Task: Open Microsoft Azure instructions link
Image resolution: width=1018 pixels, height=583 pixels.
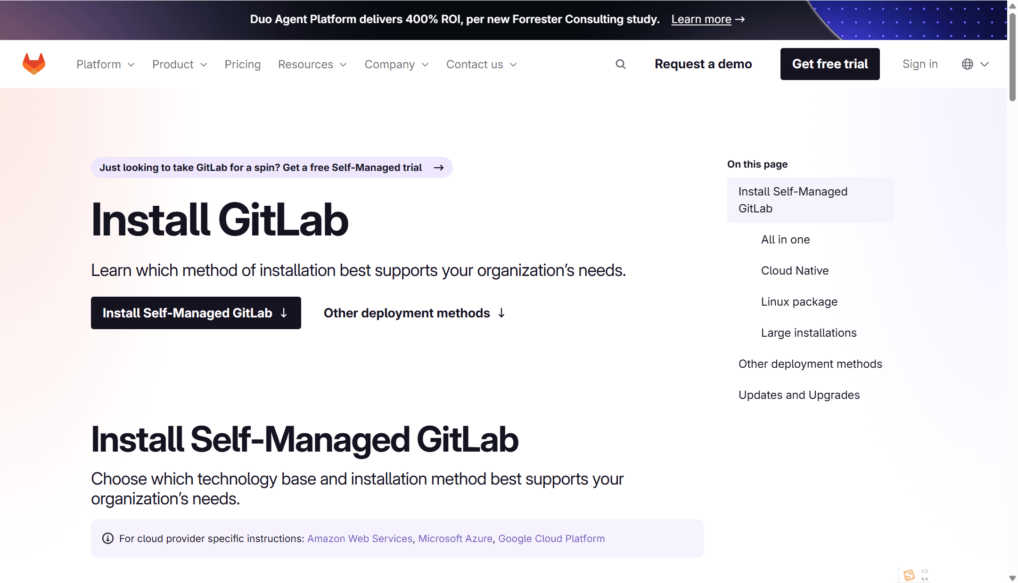Action: point(455,539)
